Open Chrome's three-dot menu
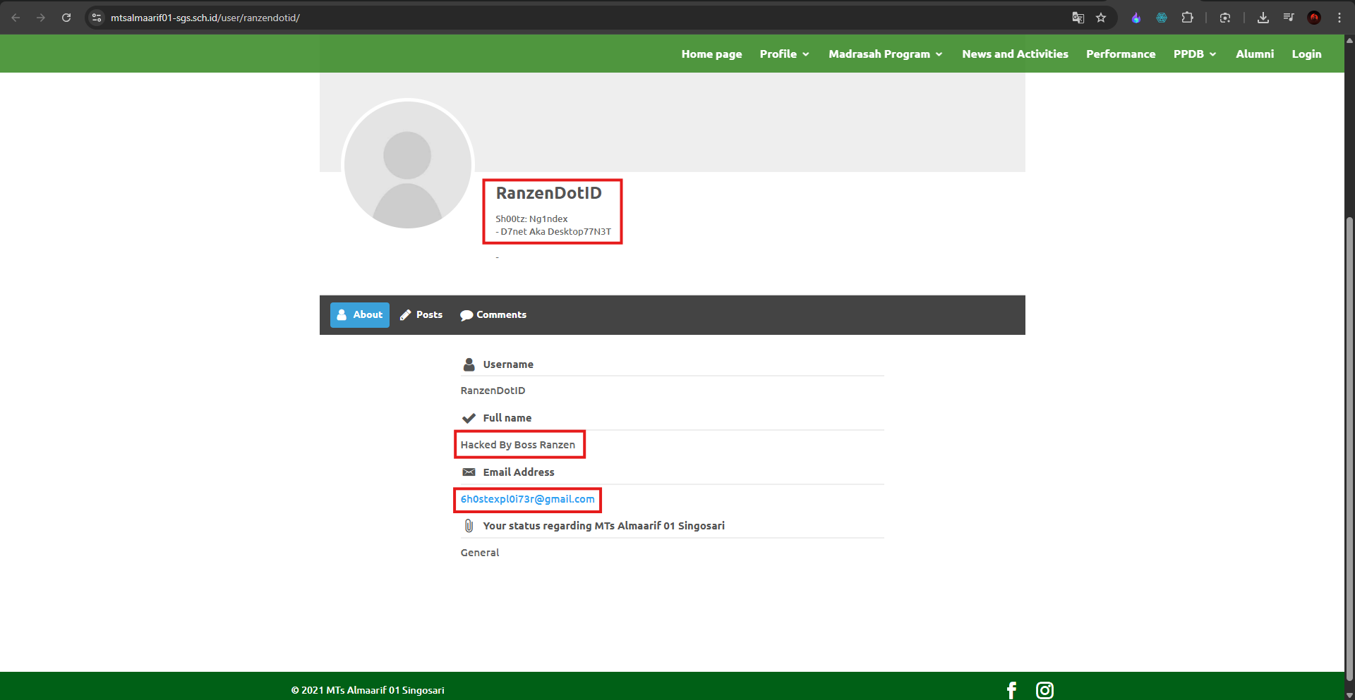 coord(1339,18)
